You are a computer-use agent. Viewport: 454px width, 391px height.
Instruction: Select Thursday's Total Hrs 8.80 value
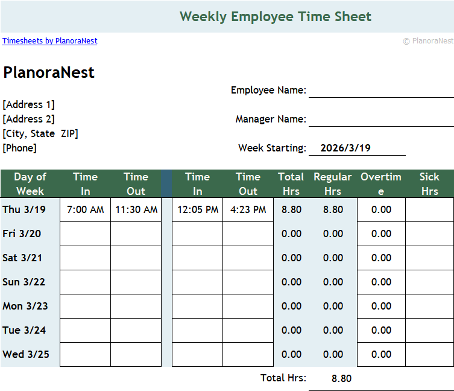click(x=292, y=209)
